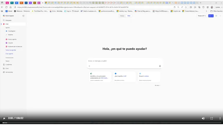Focus the Enviar un mensaje a Copilot field
This screenshot has height=125, width=223.
(x=124, y=61)
